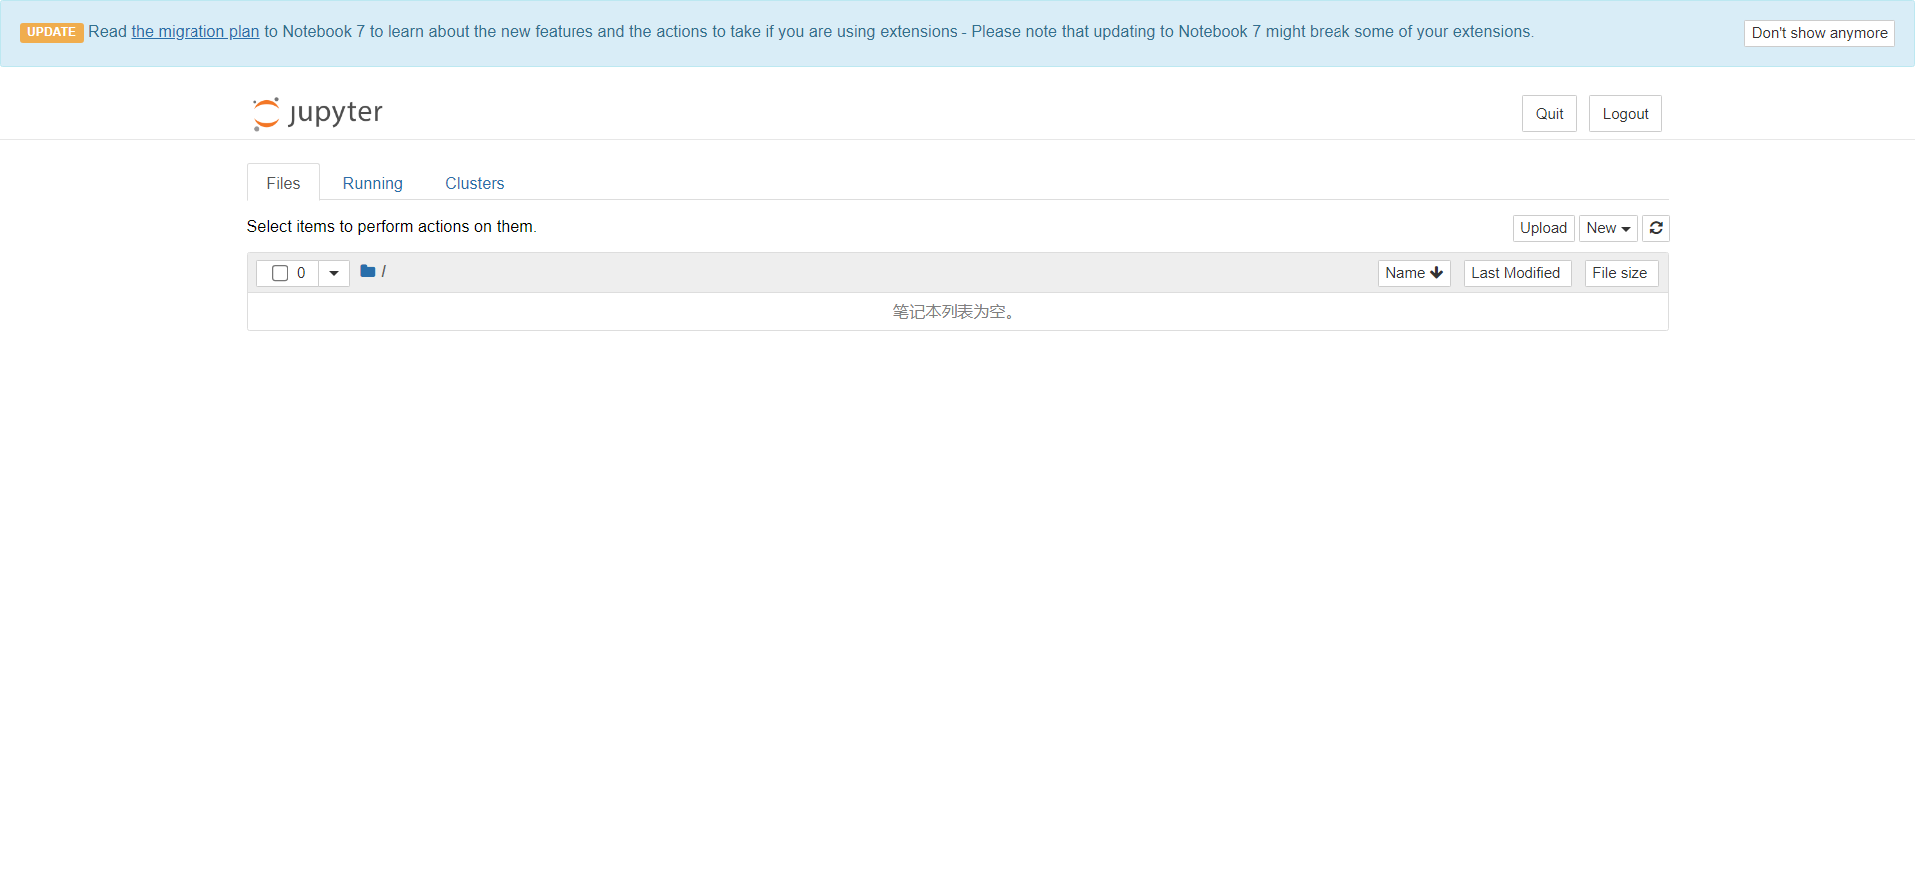Switch to the Files tab
The width and height of the screenshot is (1915, 891).
pos(283,183)
